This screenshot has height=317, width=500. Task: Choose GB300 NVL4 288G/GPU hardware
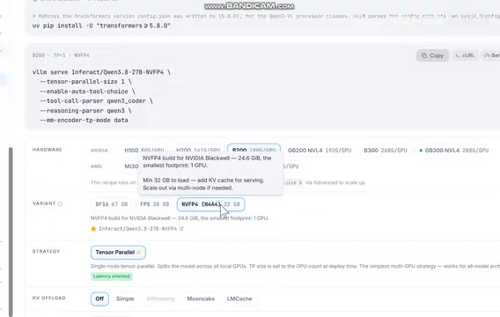[x=454, y=151]
